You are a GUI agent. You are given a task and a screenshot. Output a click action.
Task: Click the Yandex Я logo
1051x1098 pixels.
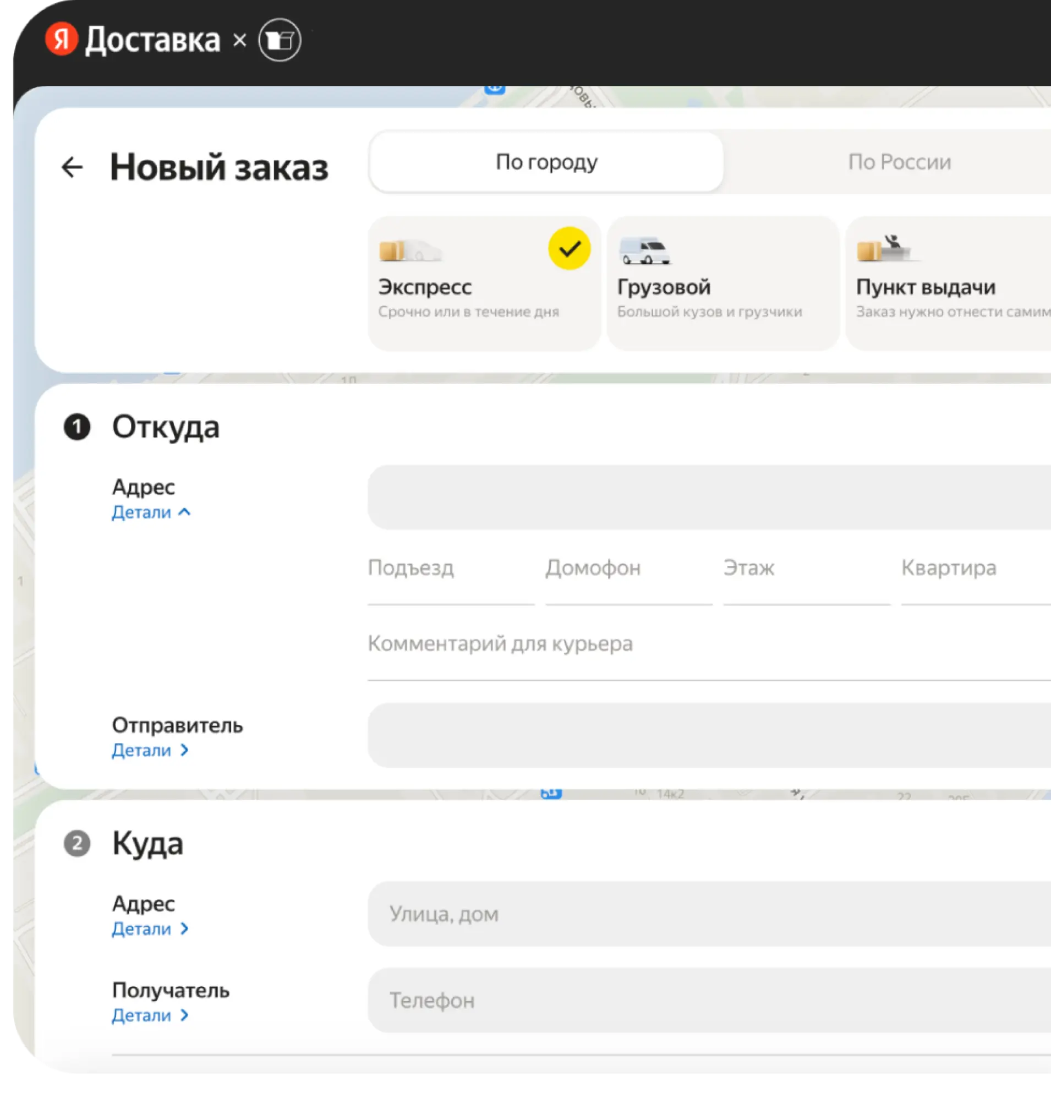(61, 39)
